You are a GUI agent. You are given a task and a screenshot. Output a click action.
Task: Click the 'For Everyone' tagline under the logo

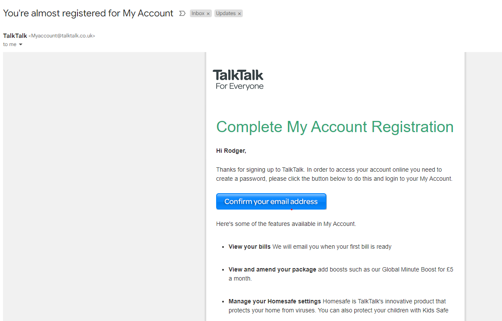[239, 86]
